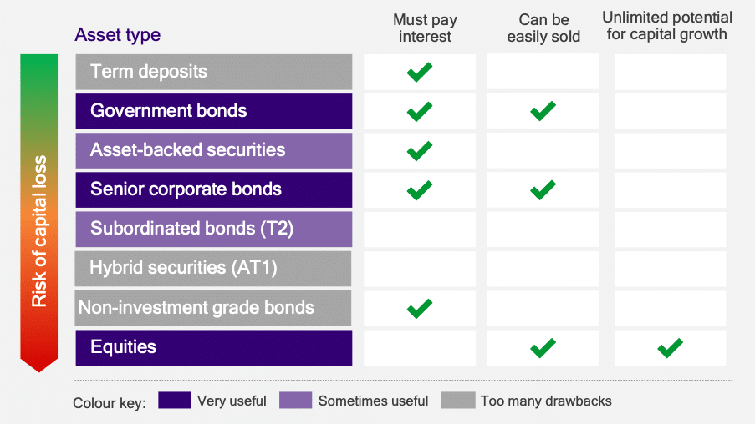Click the Asset type heading
Viewport: 755px width, 424px height.
coord(118,34)
